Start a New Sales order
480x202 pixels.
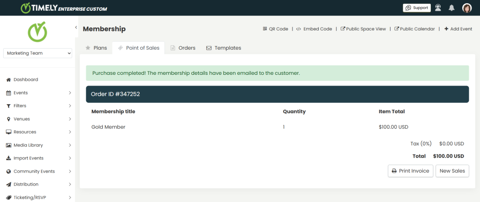coord(452,171)
